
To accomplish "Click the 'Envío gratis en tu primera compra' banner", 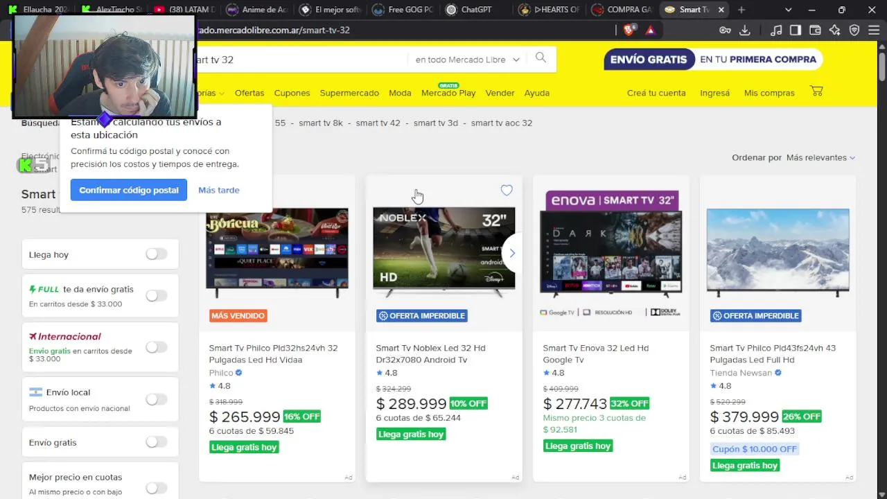I will click(x=713, y=59).
